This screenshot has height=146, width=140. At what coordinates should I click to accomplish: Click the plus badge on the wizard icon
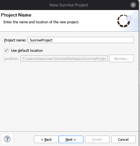point(129,18)
